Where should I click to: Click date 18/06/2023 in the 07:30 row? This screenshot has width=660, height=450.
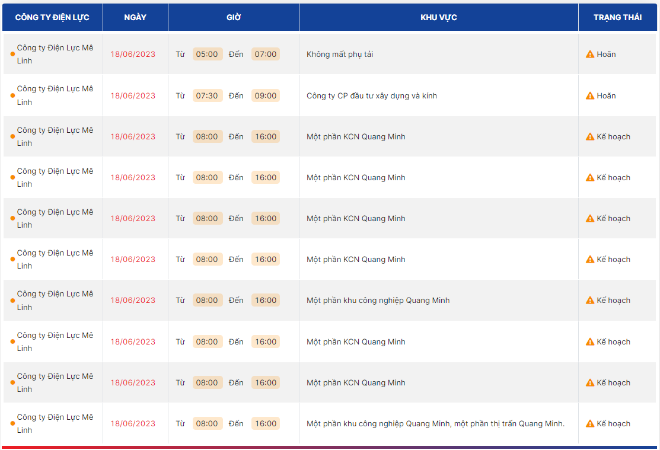133,96
